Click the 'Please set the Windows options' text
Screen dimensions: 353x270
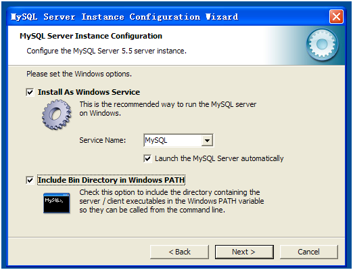(x=79, y=74)
